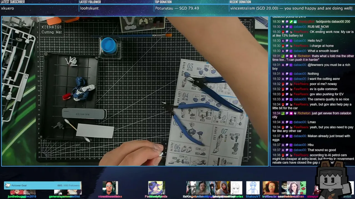Screen dimensions: 355x199
Task: Click chat message "gov also pushing for EV"
Action: (x=327, y=94)
